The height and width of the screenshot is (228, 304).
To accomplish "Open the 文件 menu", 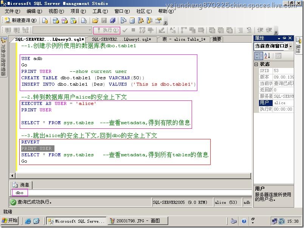I will pos(12,11).
